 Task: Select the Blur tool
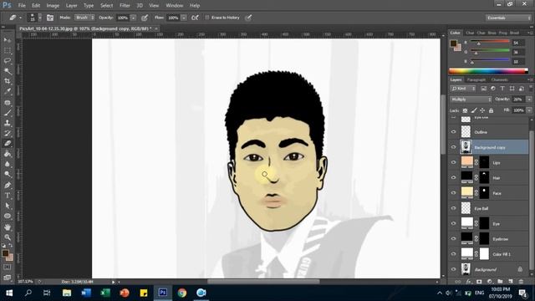tap(8, 164)
